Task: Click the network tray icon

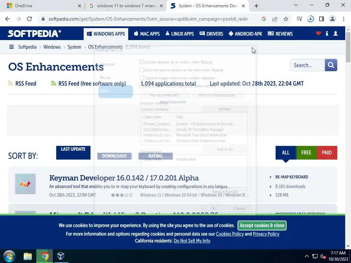Action: [x=315, y=256]
